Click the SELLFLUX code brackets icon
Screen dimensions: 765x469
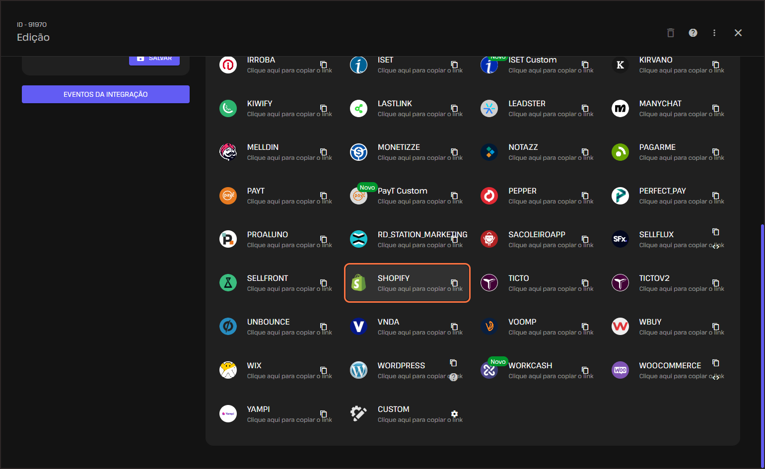716,247
